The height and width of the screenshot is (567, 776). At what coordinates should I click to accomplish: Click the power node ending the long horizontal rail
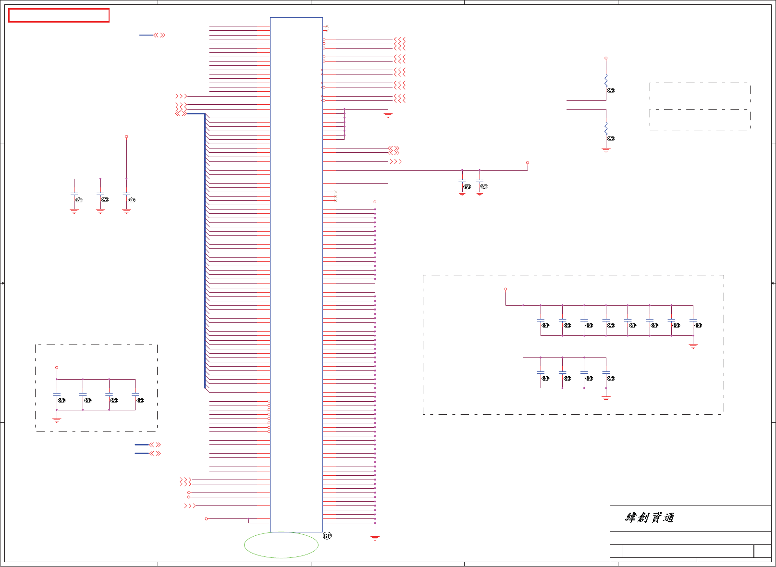(528, 163)
